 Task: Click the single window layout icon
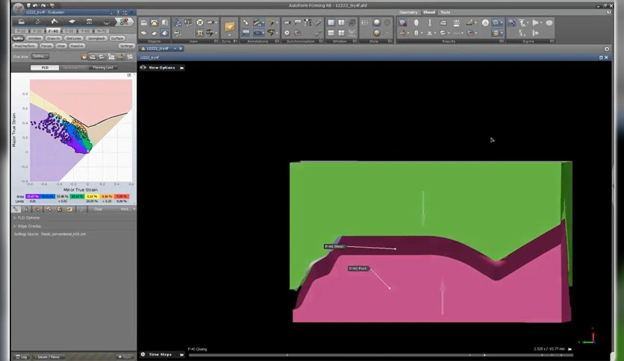tap(331, 22)
